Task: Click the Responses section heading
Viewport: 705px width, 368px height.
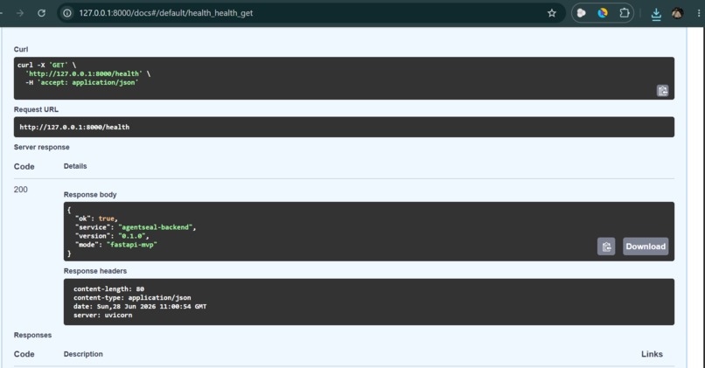Action: pos(32,335)
